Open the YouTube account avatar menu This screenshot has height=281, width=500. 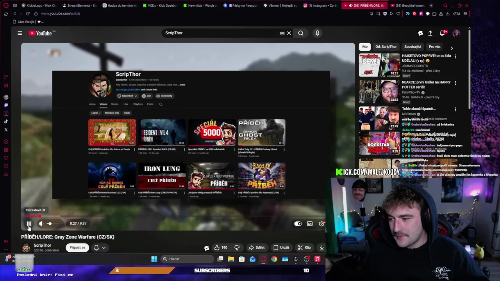456,33
